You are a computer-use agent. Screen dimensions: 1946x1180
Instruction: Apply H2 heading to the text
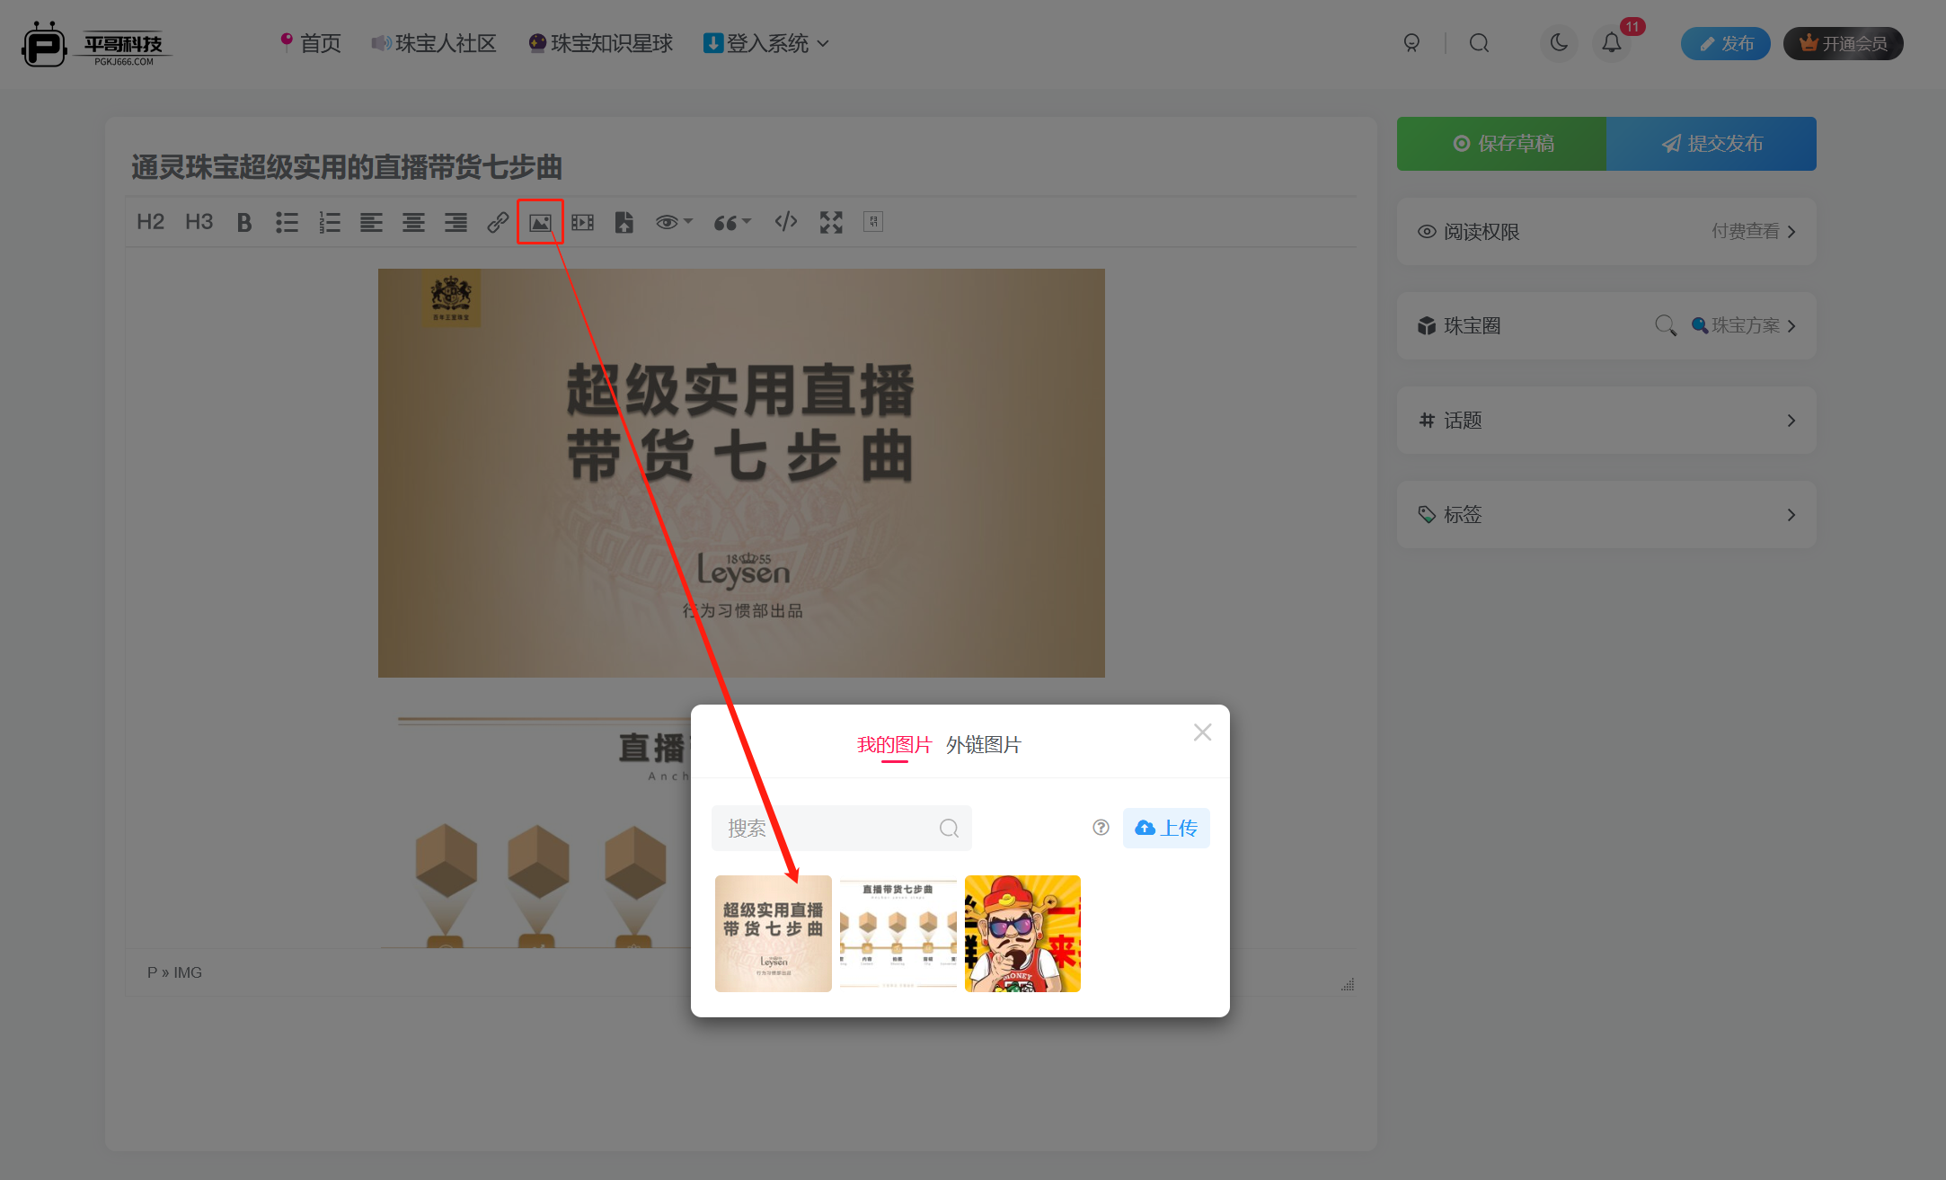click(x=150, y=221)
